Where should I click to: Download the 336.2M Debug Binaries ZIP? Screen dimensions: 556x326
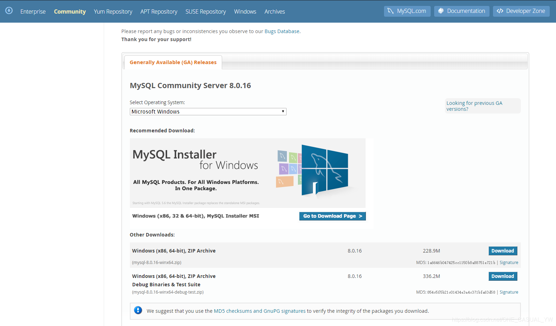click(503, 276)
